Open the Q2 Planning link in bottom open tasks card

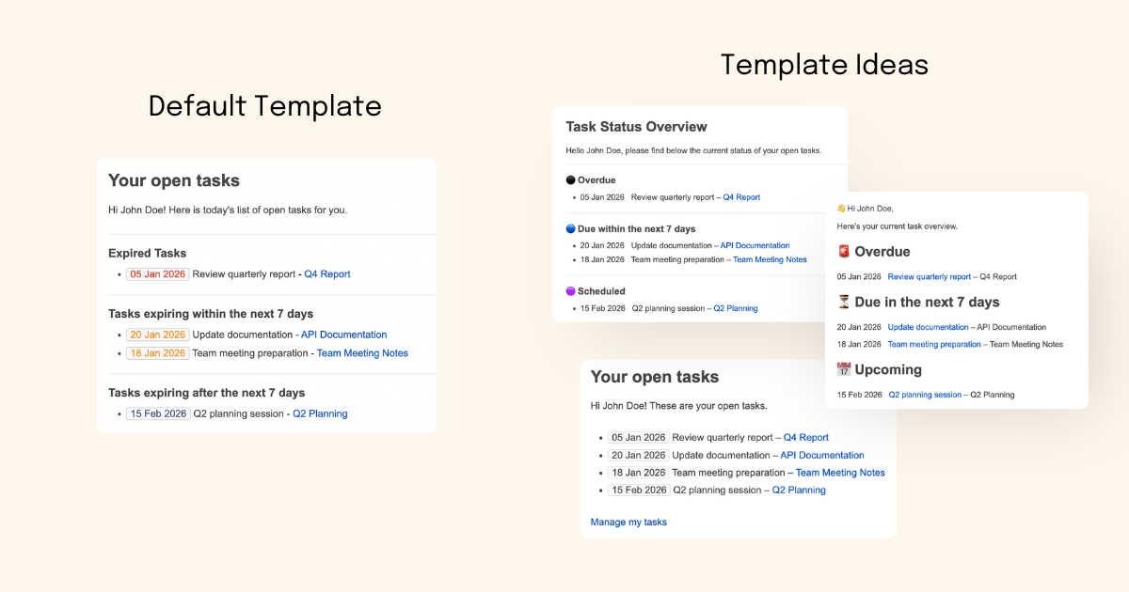(x=799, y=490)
